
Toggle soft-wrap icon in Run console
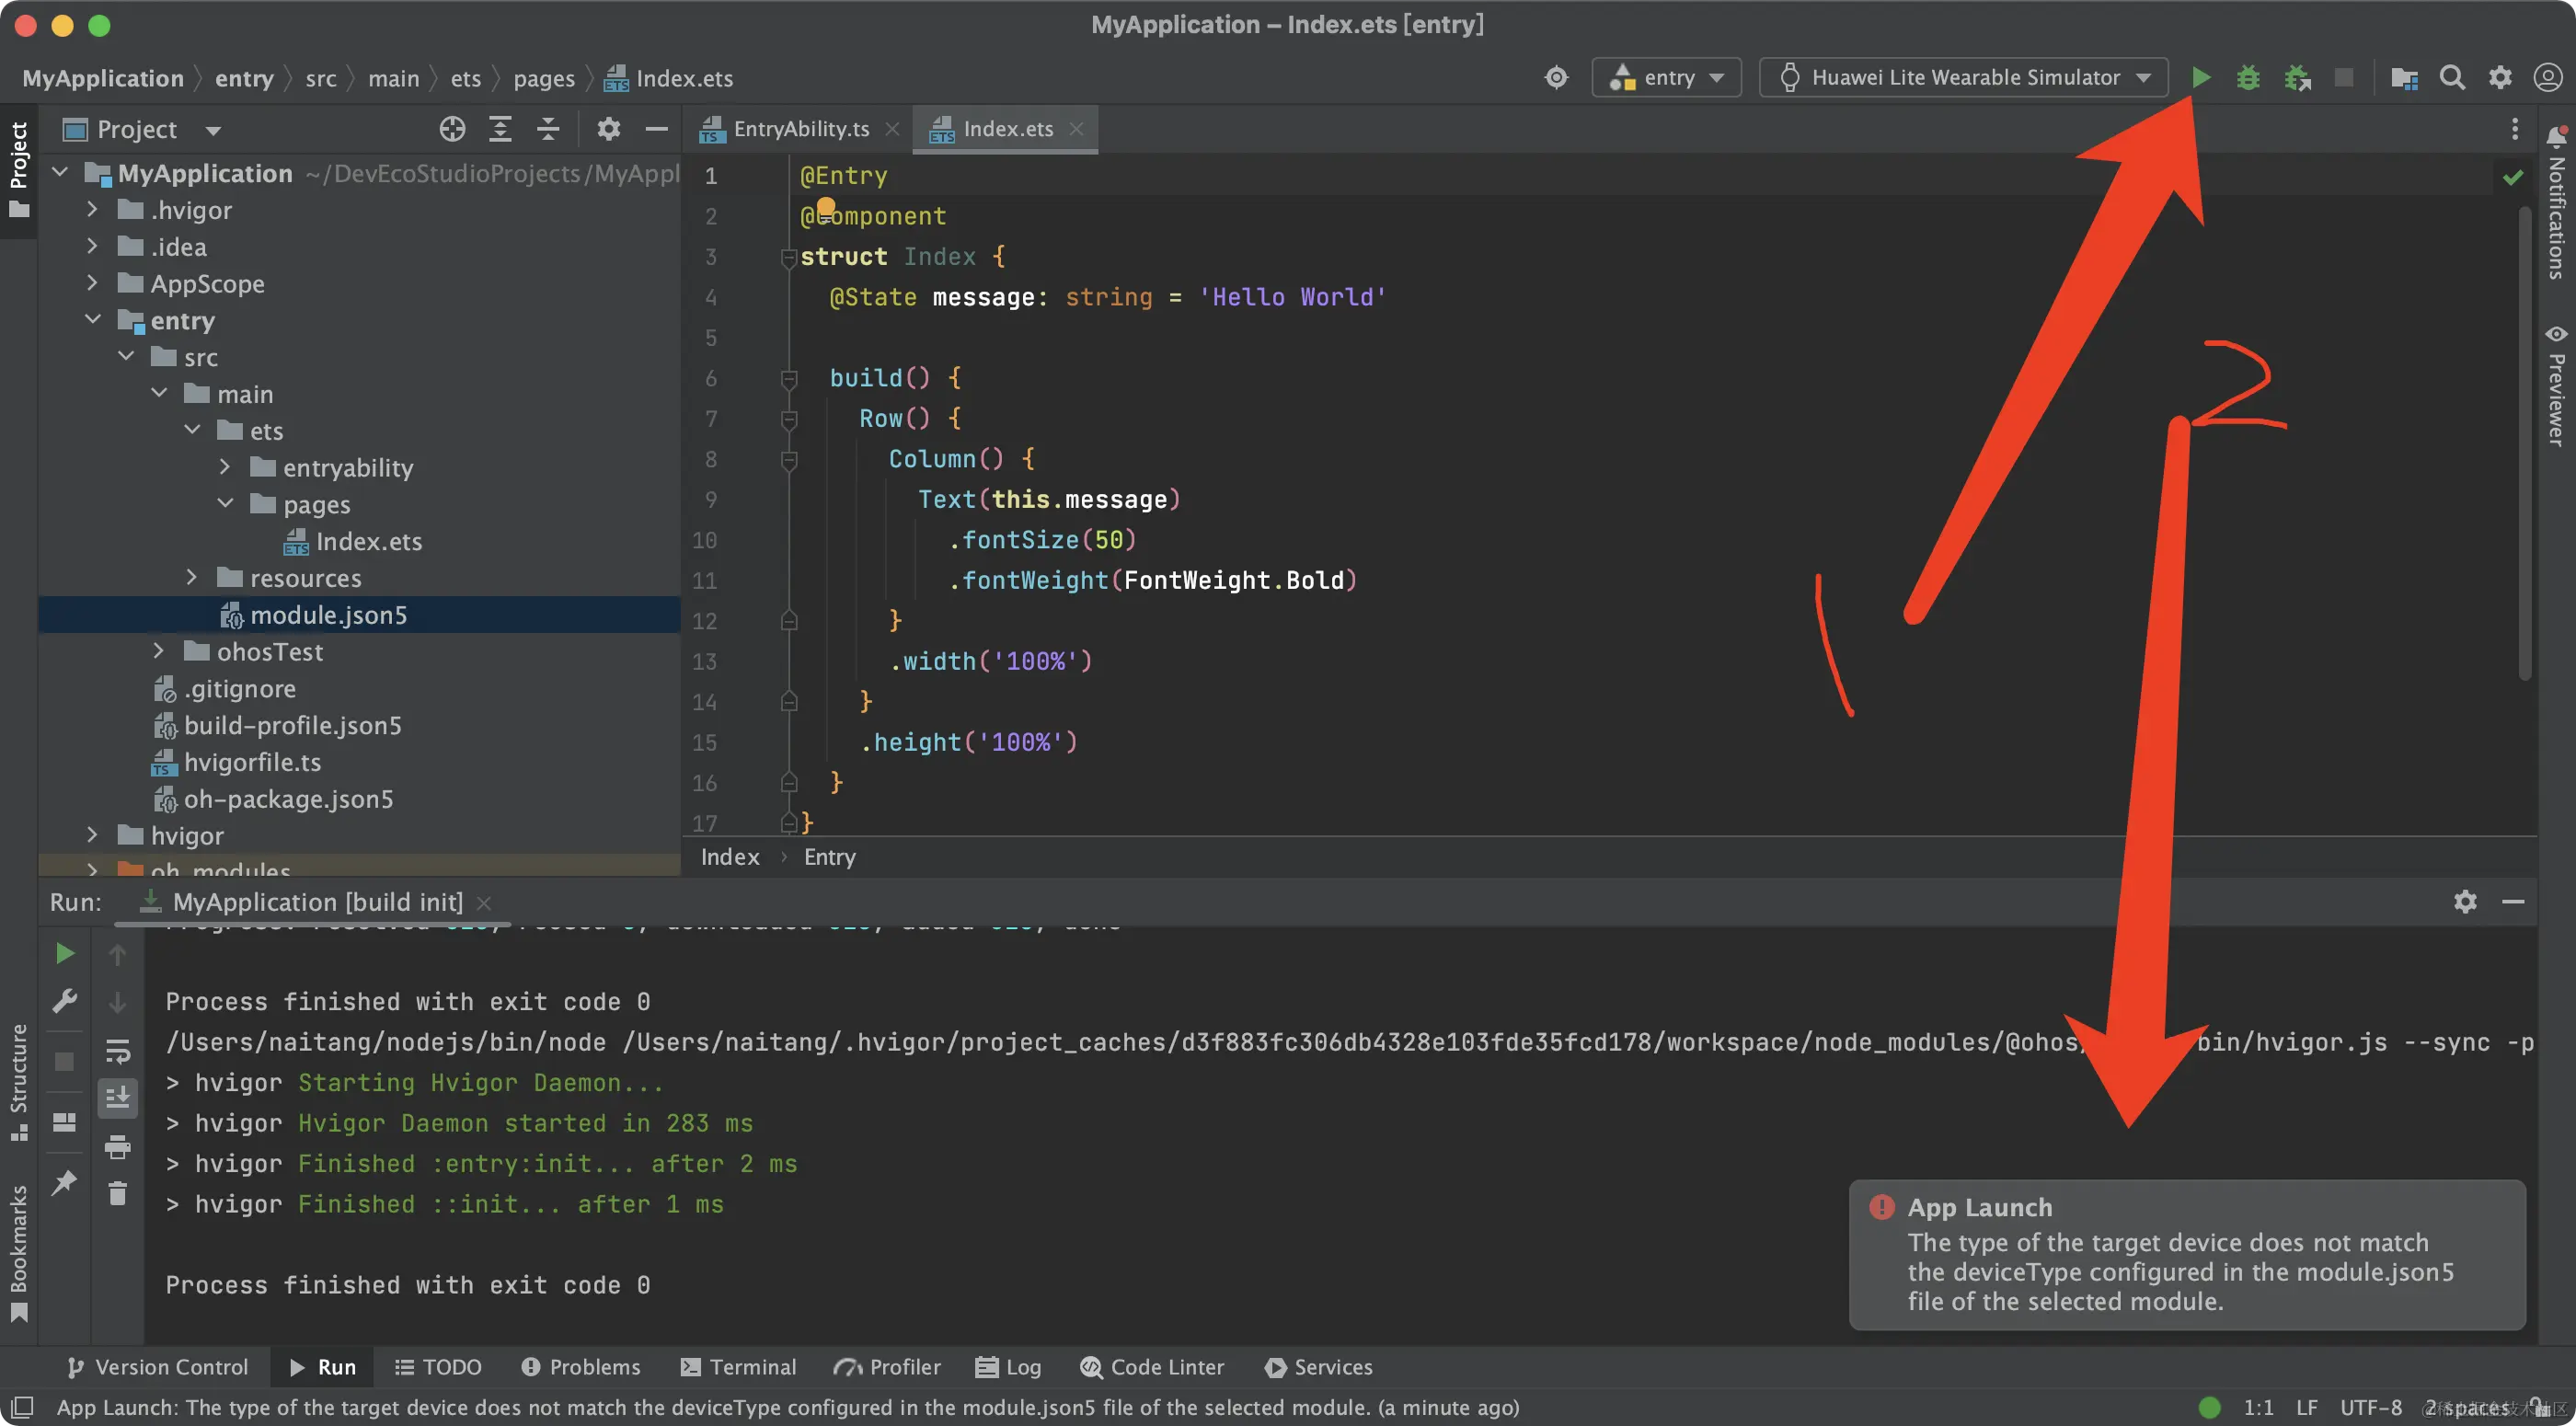[x=117, y=1051]
